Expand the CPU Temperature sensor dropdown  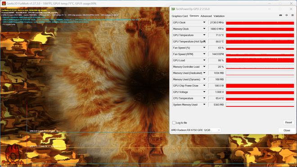[204, 98]
